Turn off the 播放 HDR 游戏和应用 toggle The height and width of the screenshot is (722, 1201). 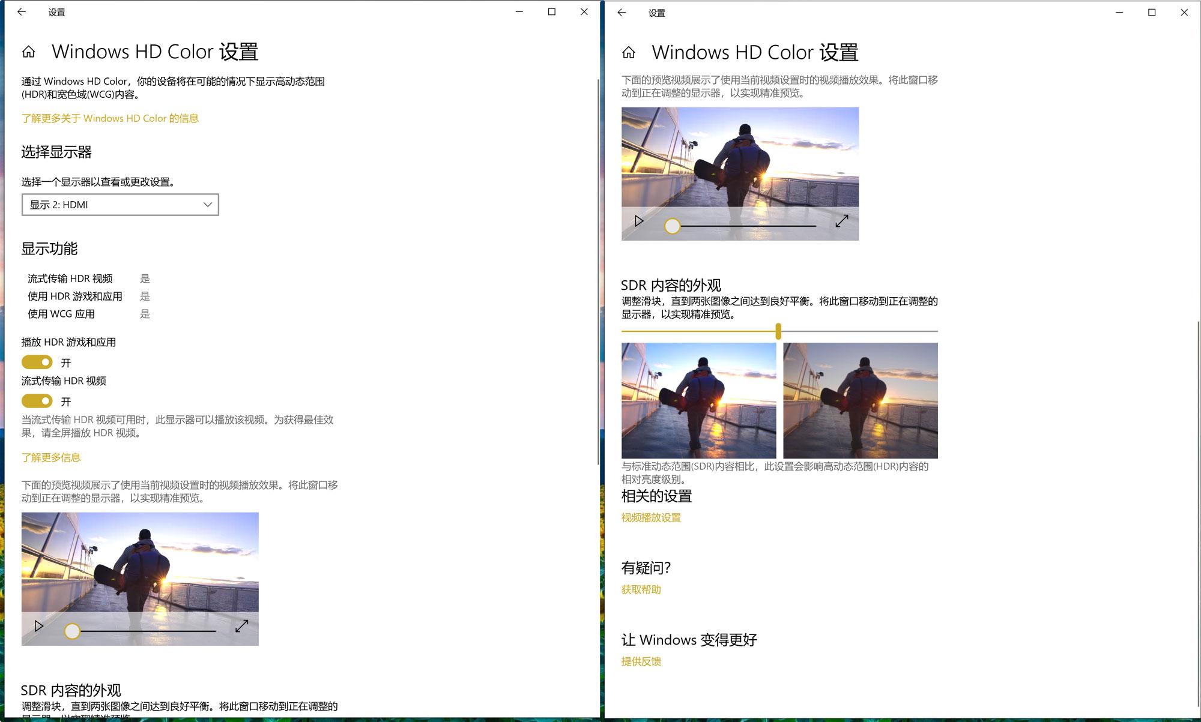point(37,362)
